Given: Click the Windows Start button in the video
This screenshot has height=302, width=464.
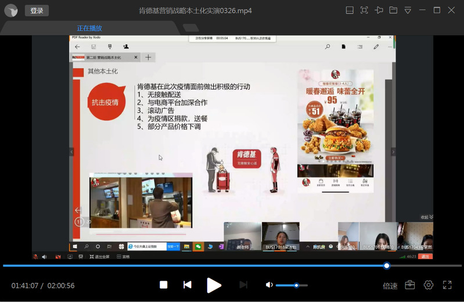Looking at the screenshot, I should coord(75,246).
